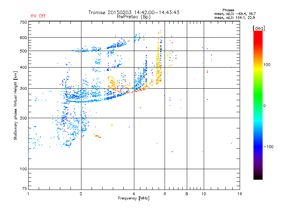
Task: Click the y-axis '600' tick label
Action: 23,38
